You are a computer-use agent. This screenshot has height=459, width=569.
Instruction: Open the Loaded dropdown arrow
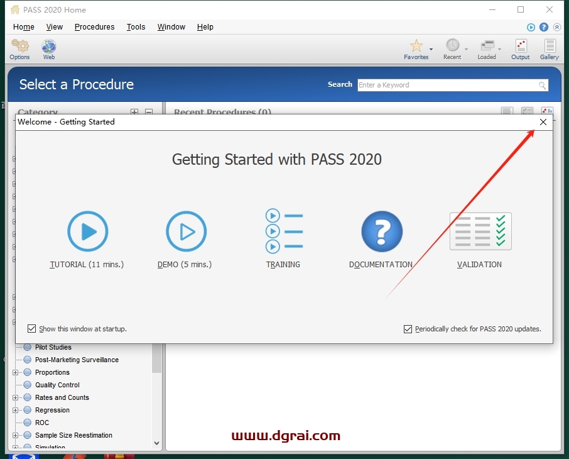click(x=500, y=49)
